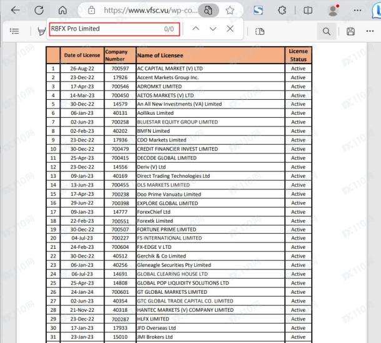Click the License Status column header

point(298,56)
